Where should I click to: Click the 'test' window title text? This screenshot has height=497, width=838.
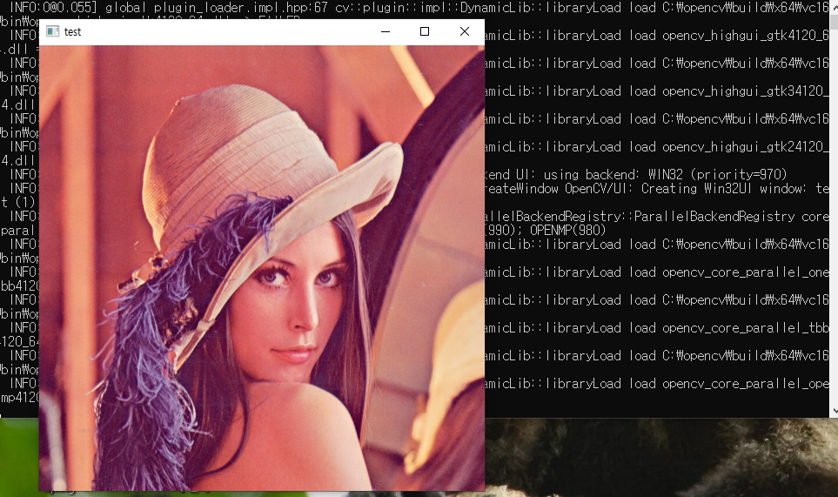(x=73, y=32)
